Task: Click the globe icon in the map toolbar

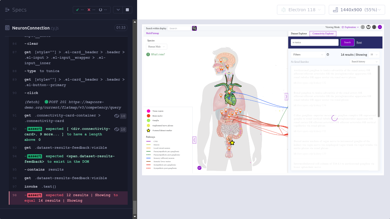Action: (x=374, y=27)
